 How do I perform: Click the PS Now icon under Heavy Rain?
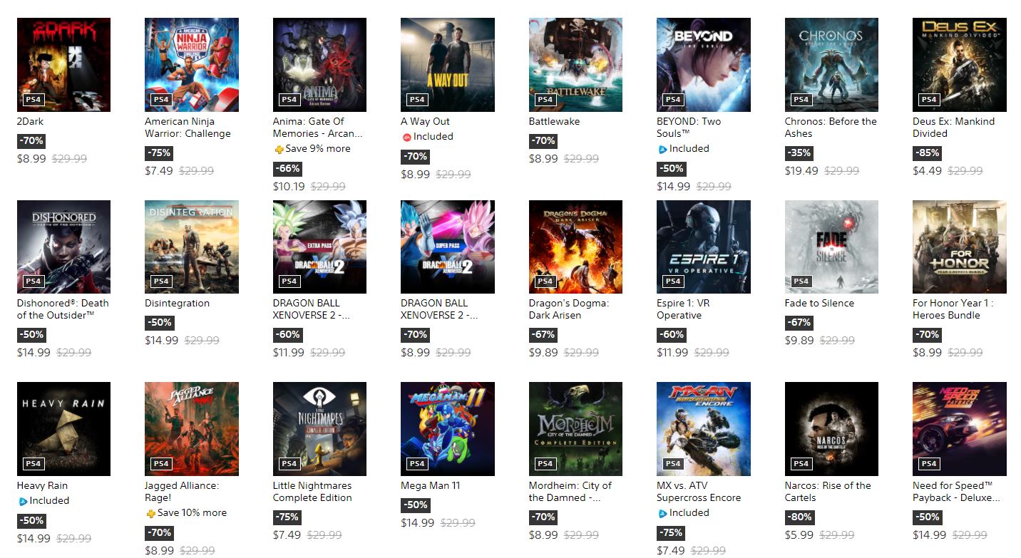tap(23, 501)
